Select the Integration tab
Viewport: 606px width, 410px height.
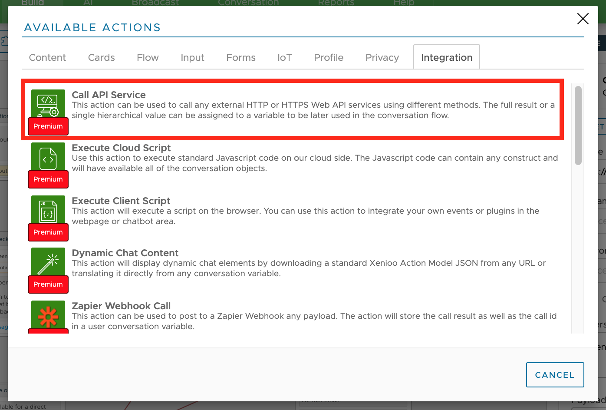click(447, 57)
